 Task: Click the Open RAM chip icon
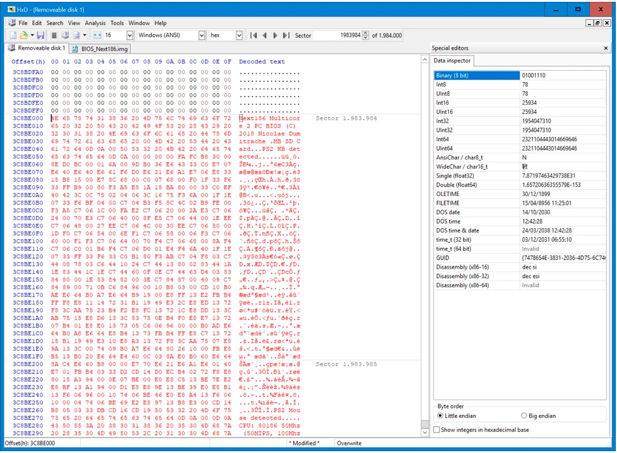[x=54, y=36]
